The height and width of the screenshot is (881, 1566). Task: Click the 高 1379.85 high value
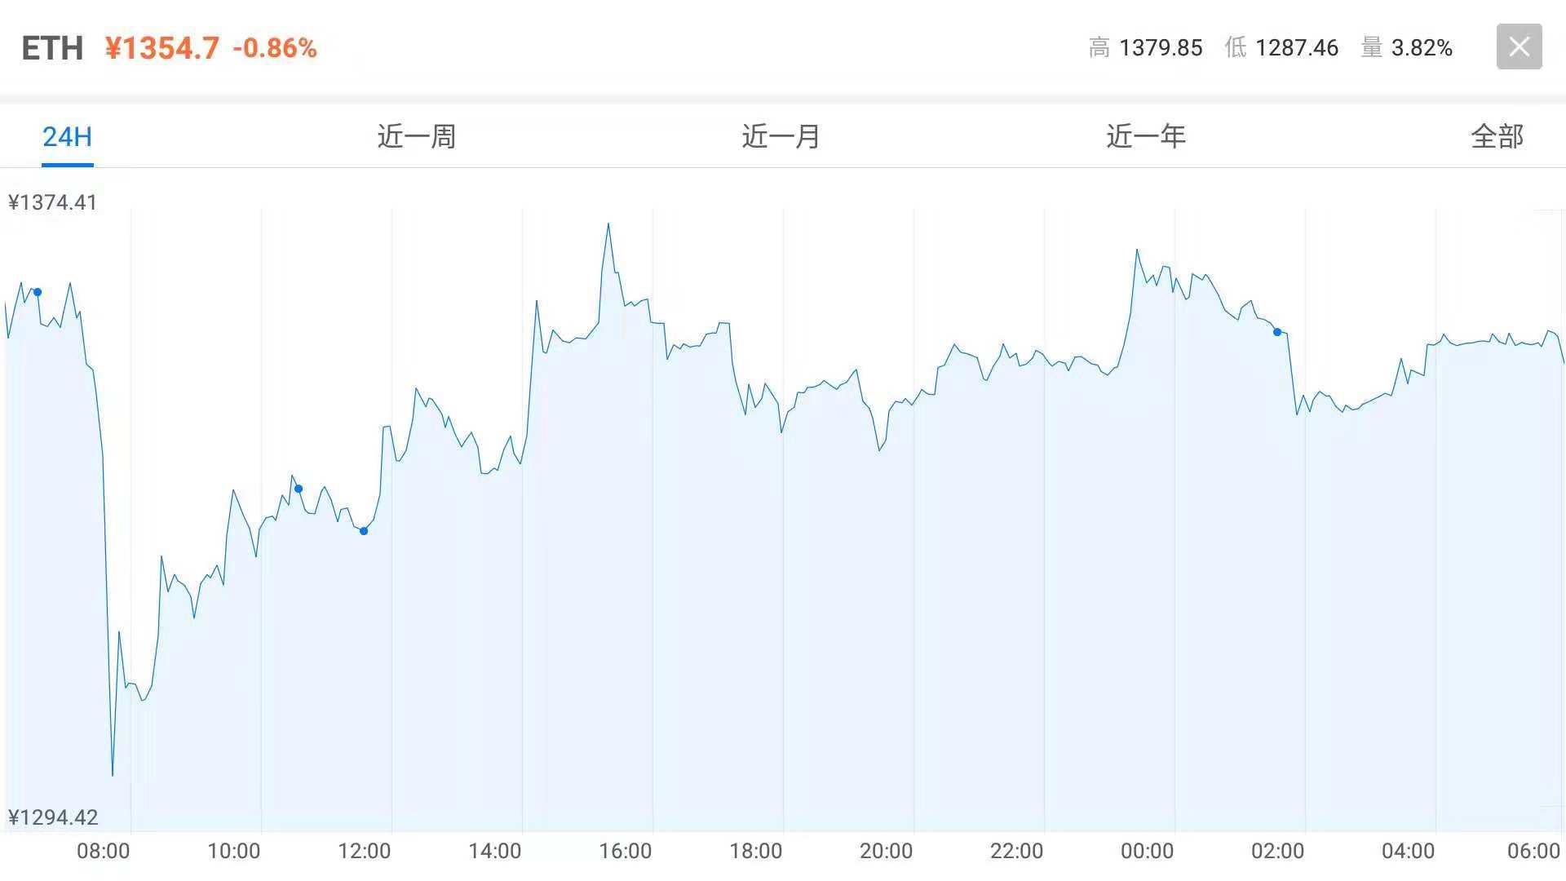pos(1146,48)
